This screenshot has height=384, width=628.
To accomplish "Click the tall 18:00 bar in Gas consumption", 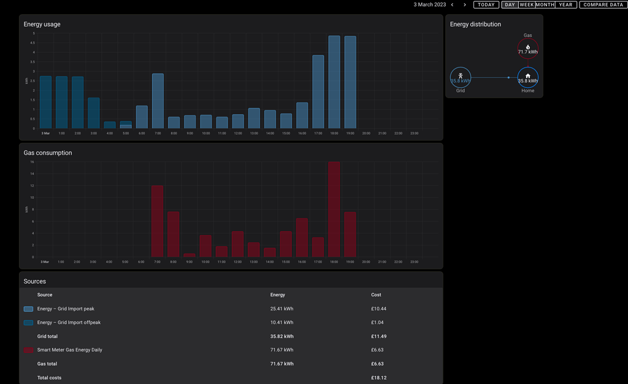I will coord(334,209).
